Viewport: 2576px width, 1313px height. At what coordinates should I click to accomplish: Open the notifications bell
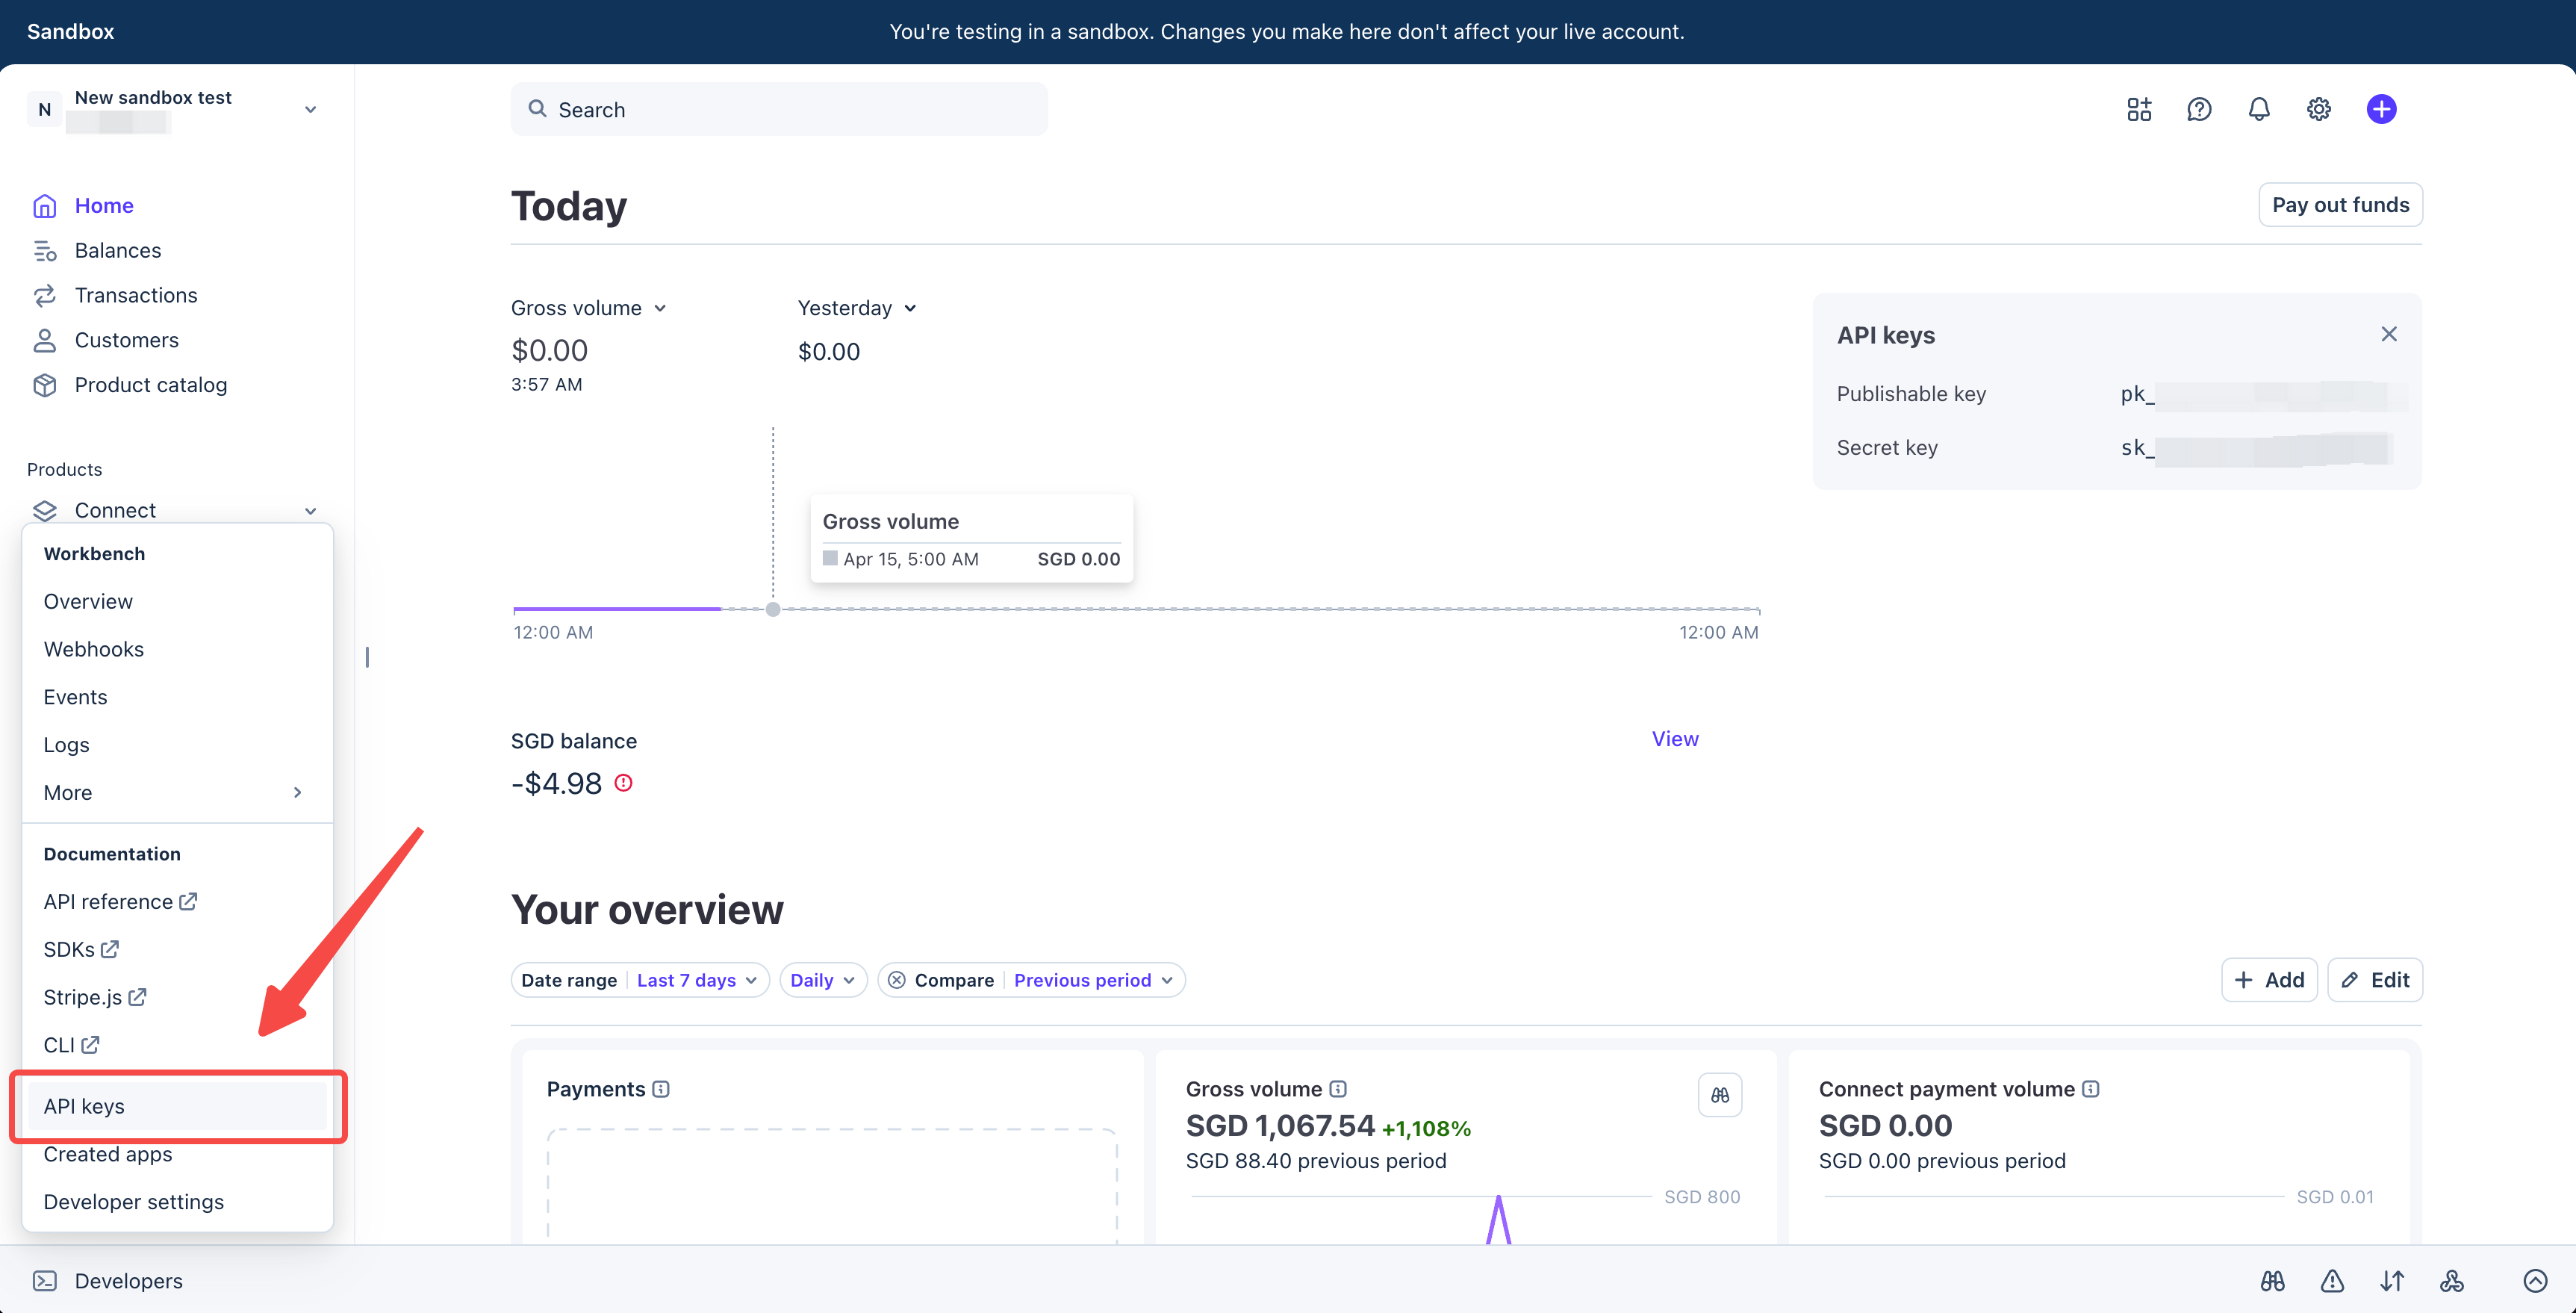[x=2259, y=109]
